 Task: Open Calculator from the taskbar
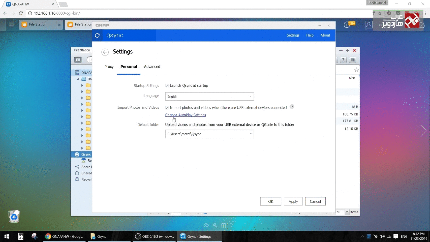21,236
